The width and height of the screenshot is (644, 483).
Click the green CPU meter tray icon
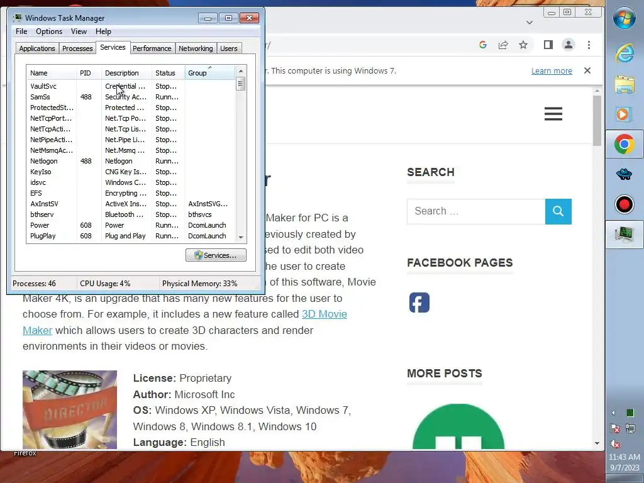click(x=630, y=413)
